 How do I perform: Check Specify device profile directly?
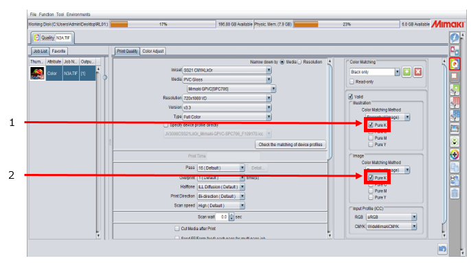166,125
